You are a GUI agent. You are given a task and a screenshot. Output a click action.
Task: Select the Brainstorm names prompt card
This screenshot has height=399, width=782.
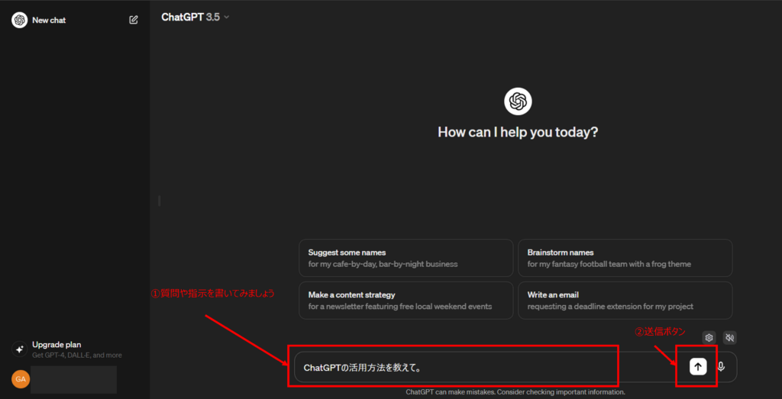click(x=625, y=258)
